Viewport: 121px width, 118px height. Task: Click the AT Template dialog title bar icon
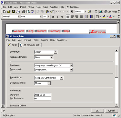7,36
